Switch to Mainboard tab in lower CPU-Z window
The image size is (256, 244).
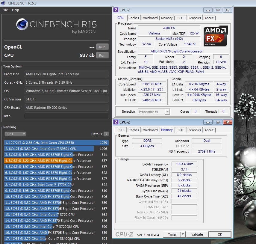[150, 130]
